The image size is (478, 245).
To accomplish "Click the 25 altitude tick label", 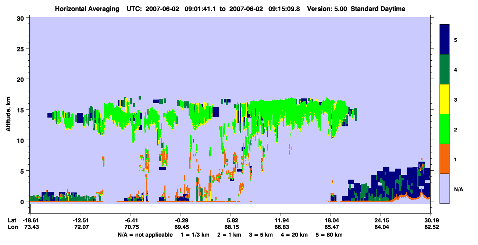I will pyautogui.click(x=21, y=48).
